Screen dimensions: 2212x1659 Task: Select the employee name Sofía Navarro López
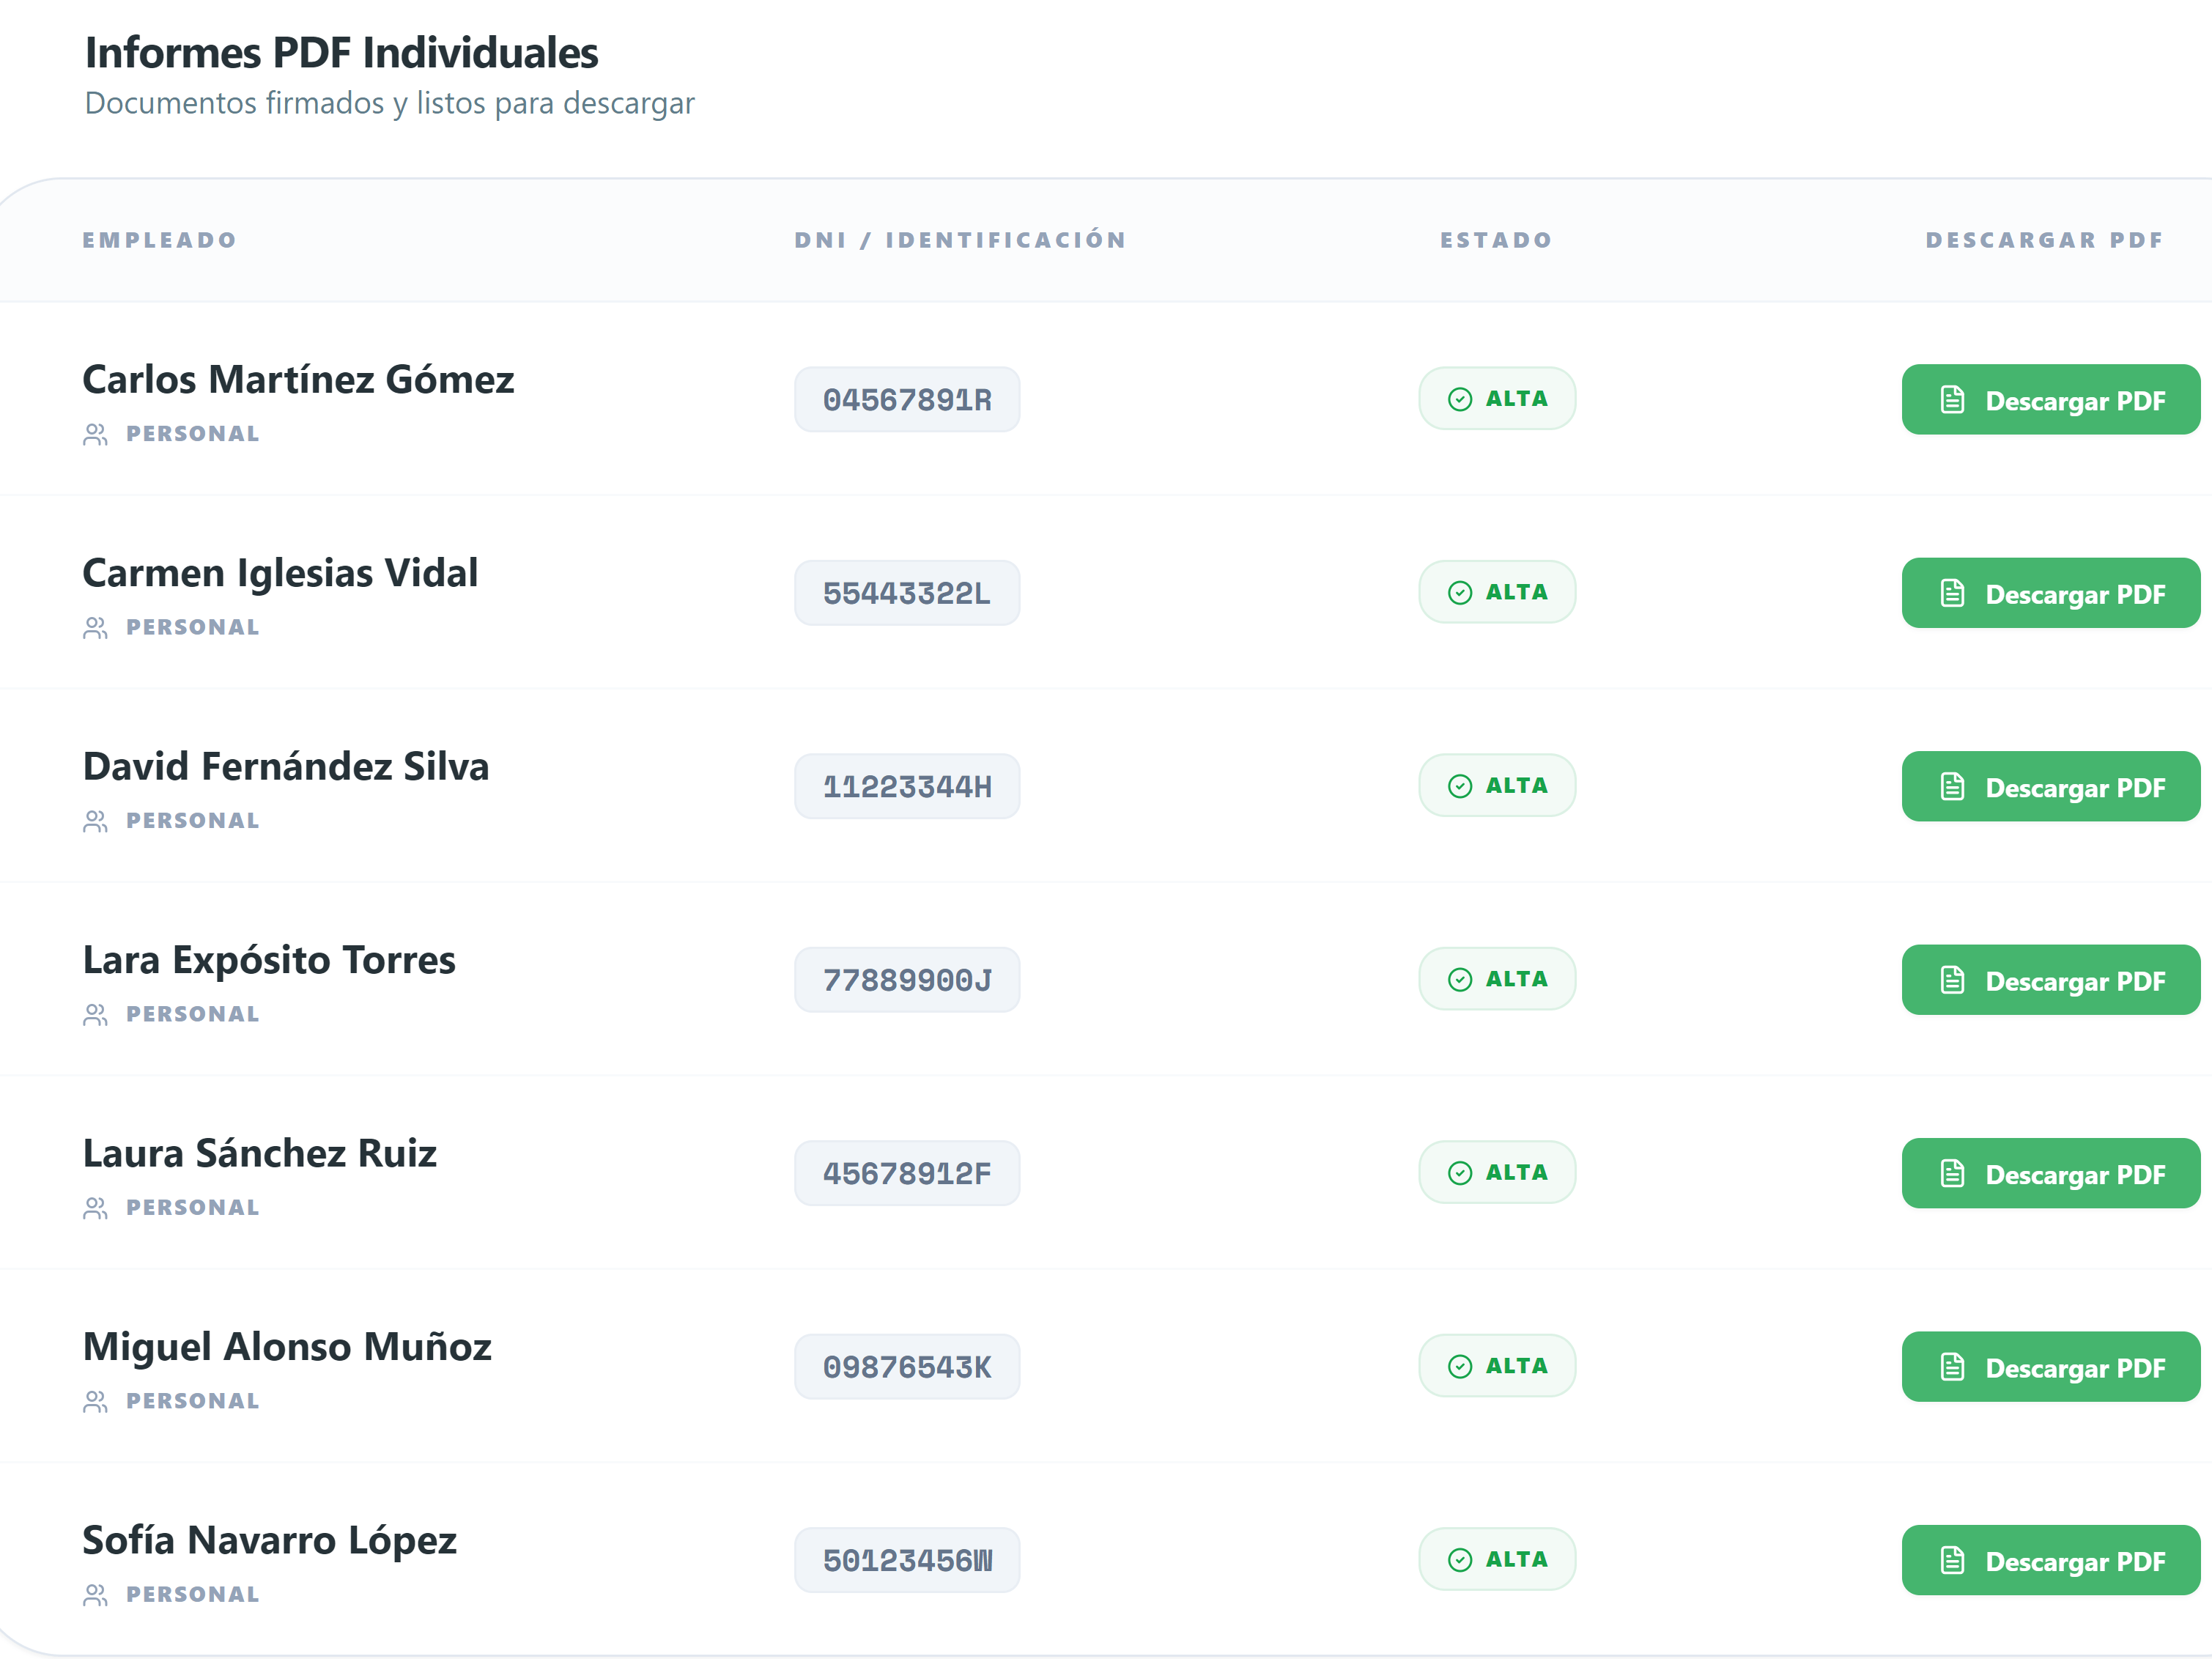tap(269, 1541)
